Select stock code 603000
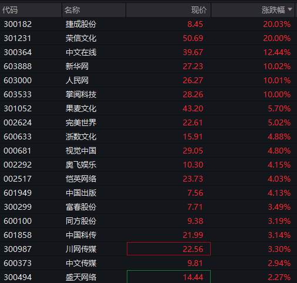Viewport: 297px width, 283px height. click(18, 80)
